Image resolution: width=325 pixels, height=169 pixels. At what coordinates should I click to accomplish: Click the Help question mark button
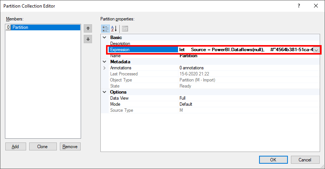coord(299,6)
